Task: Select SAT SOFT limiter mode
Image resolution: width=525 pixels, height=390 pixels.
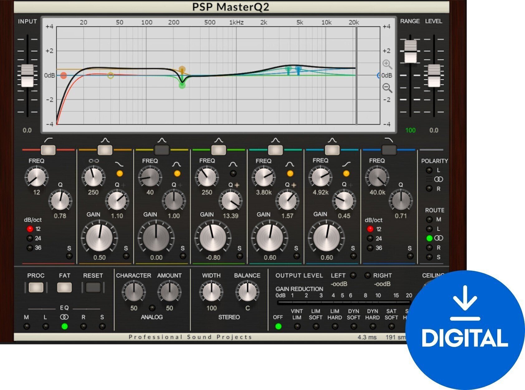Action: [391, 326]
